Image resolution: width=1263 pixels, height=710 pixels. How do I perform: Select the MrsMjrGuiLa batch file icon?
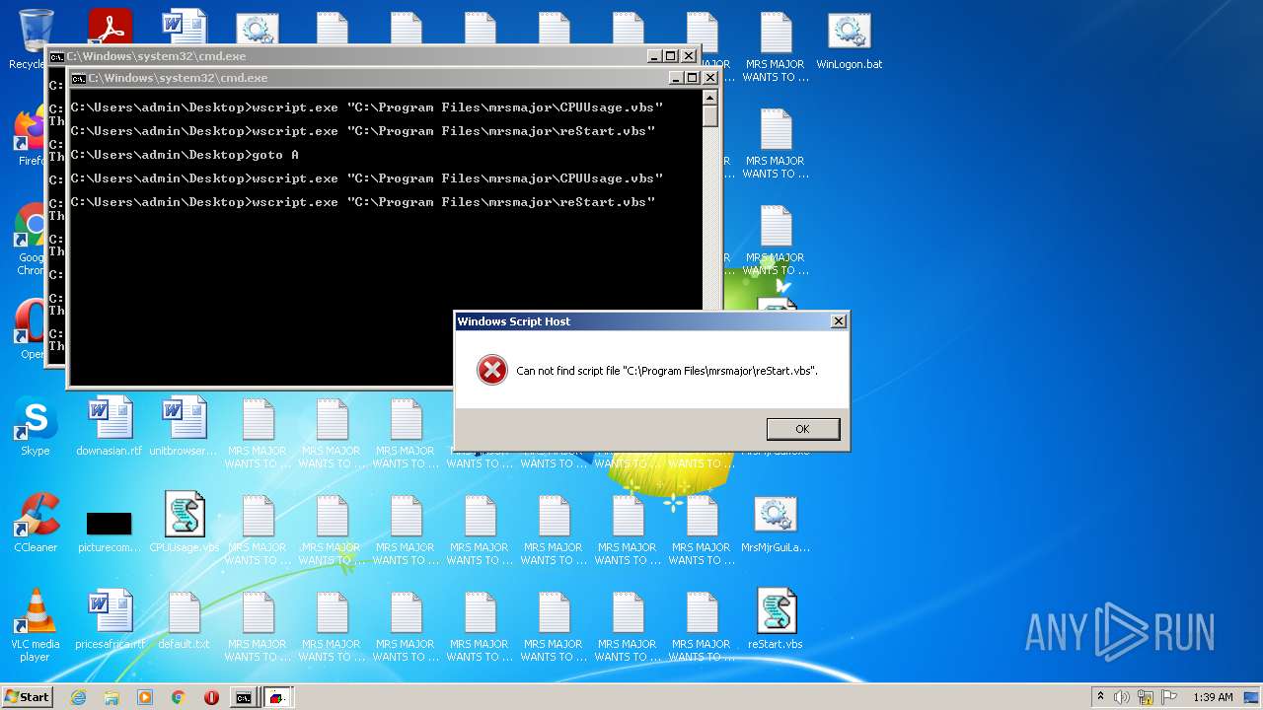click(776, 524)
